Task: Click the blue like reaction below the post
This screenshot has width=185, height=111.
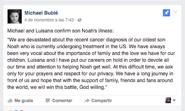Action: pos(16,110)
